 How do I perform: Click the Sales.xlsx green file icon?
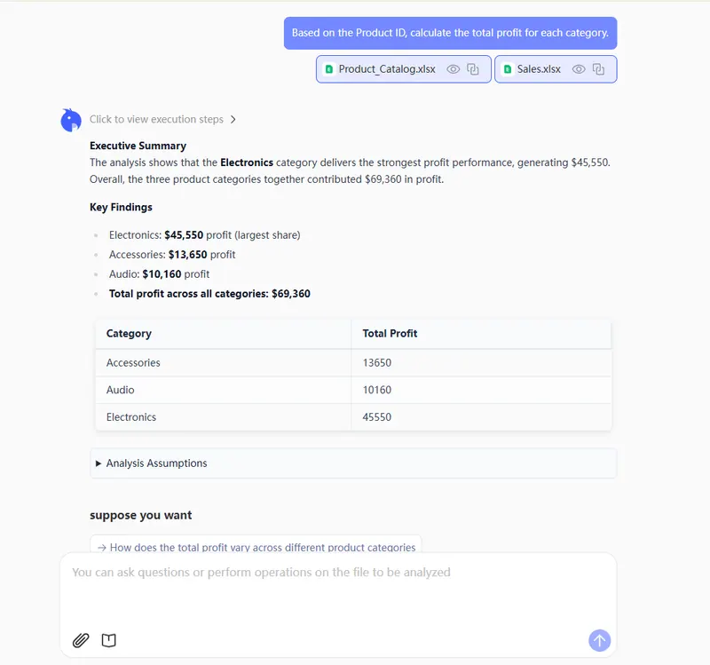tap(508, 69)
